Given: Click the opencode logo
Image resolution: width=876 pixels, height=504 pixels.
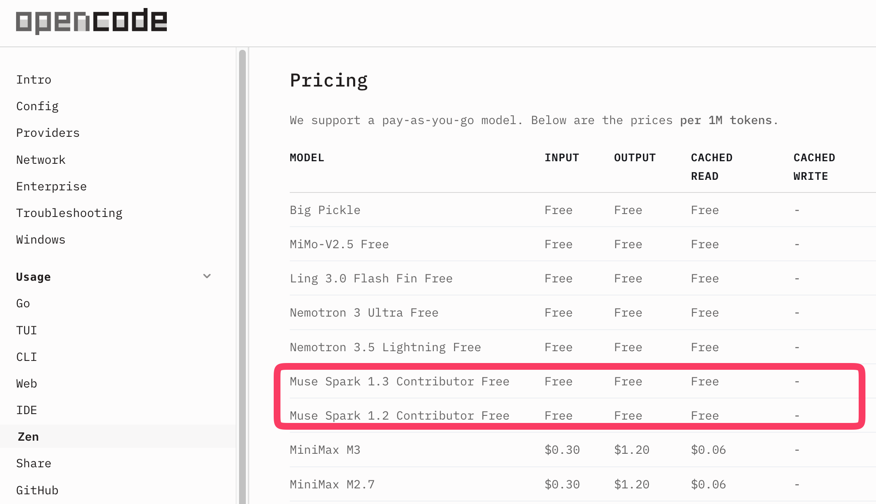Looking at the screenshot, I should 91,21.
